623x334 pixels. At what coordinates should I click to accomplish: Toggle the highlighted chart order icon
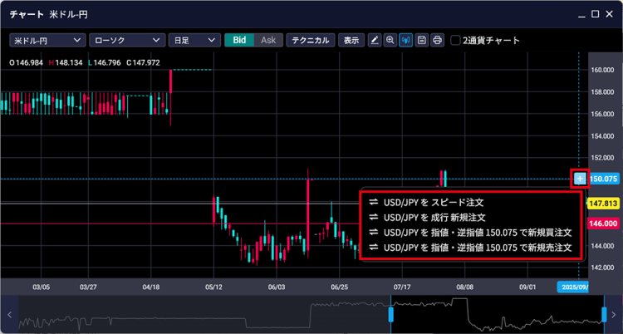click(x=406, y=40)
